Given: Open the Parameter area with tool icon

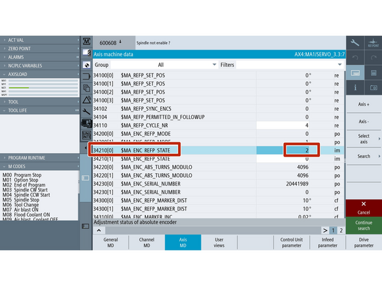Looking at the screenshot, I should 86,53.
